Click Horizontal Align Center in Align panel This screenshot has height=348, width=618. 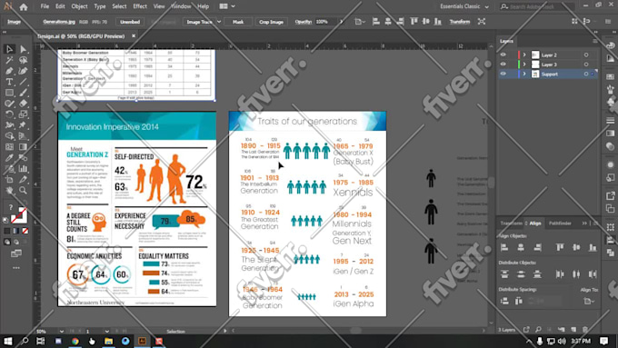pos(521,247)
